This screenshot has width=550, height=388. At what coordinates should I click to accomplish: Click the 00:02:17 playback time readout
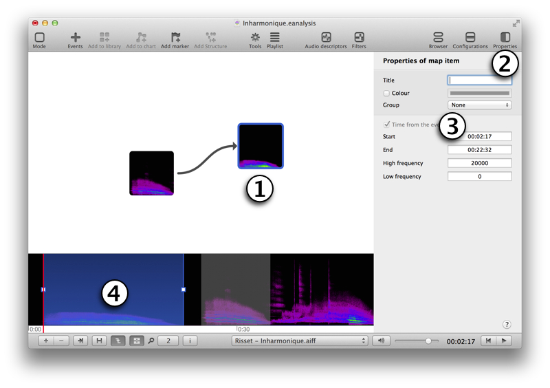[461, 341]
